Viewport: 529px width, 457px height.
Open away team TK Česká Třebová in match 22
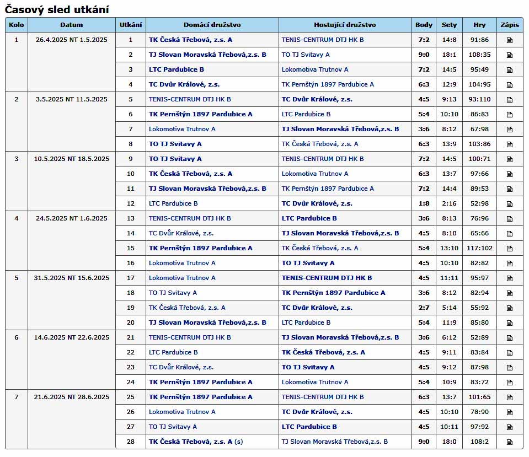pyautogui.click(x=324, y=352)
